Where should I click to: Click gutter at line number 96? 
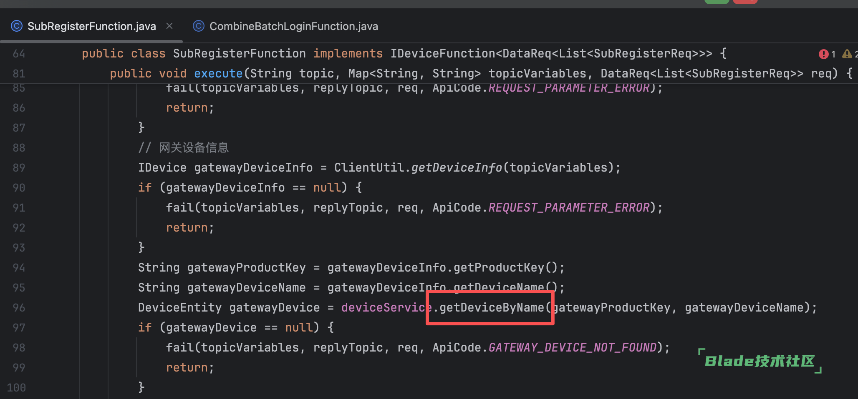tap(19, 308)
